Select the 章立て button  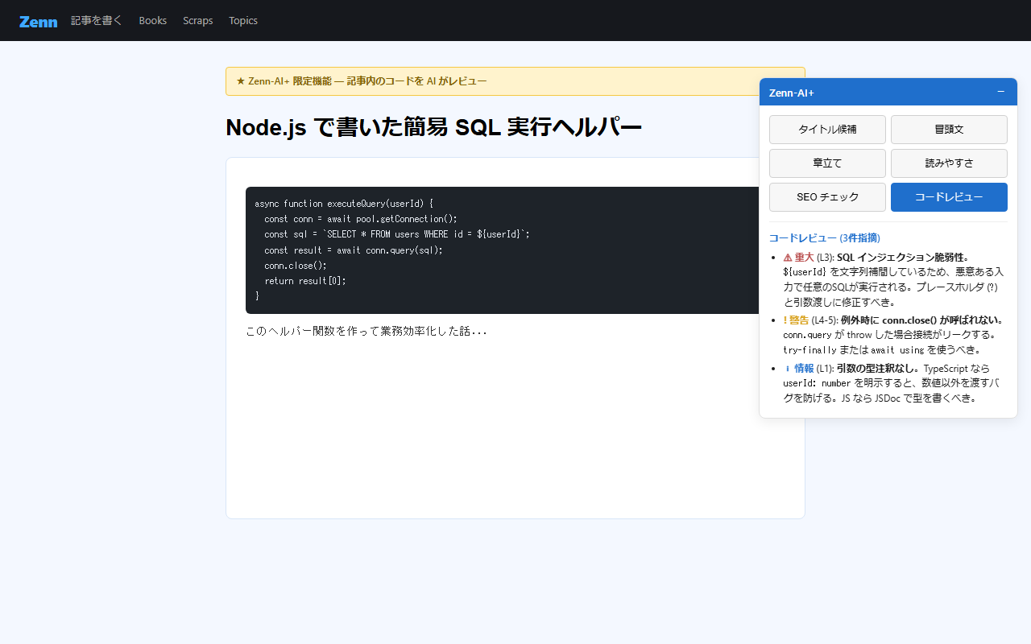click(827, 163)
